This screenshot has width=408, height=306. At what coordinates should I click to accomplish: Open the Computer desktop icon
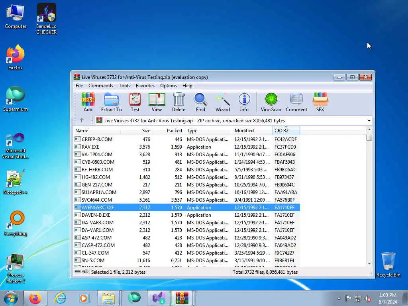point(16,17)
